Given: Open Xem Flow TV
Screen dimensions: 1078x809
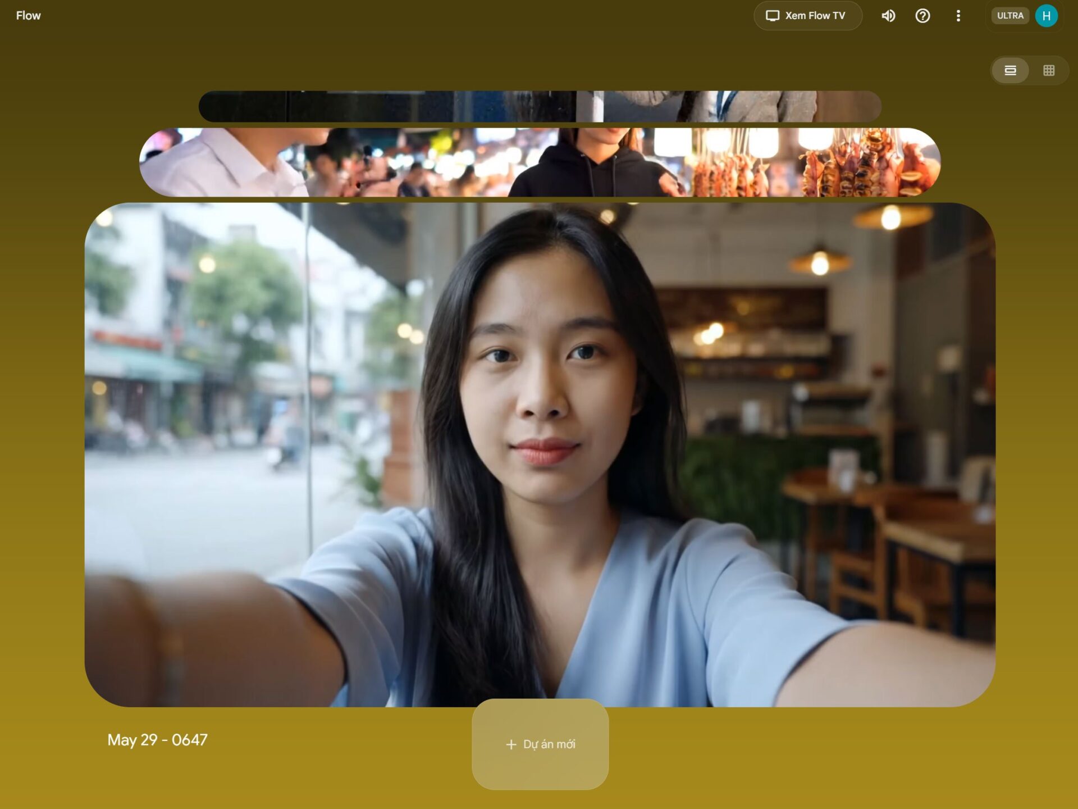Looking at the screenshot, I should coord(814,16).
